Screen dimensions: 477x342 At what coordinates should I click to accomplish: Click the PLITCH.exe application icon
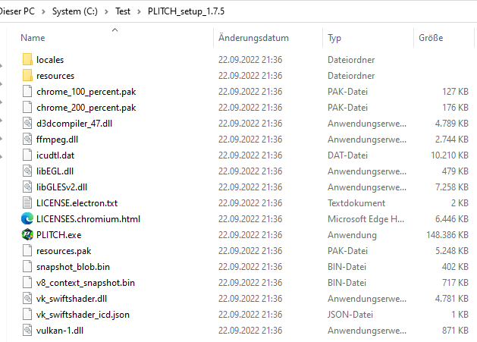(x=27, y=234)
